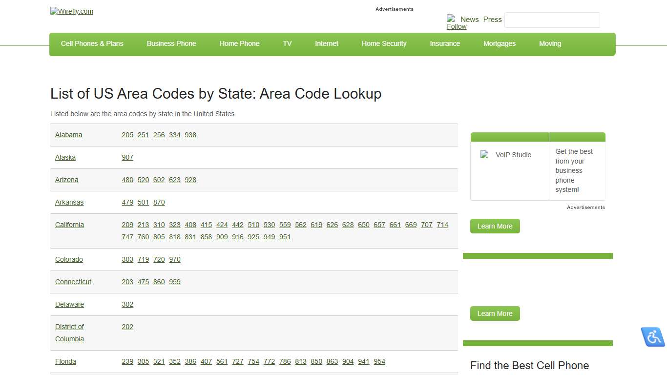
Task: Click the Wirefly.com logo
Action: (71, 11)
